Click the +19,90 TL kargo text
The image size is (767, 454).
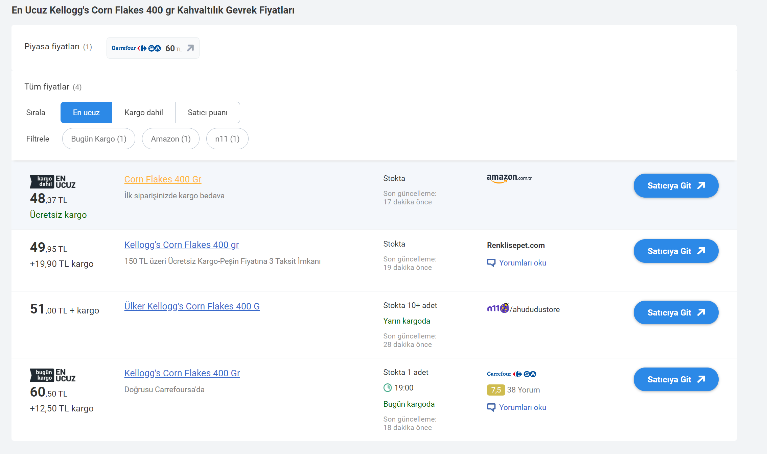(x=62, y=264)
